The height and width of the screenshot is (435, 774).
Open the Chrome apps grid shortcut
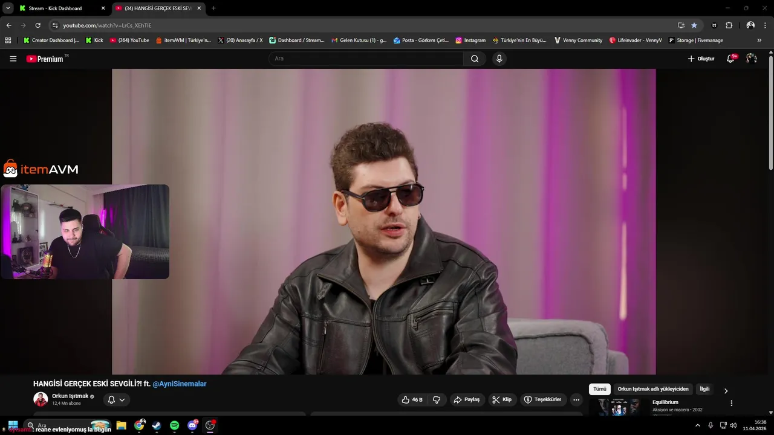click(8, 40)
